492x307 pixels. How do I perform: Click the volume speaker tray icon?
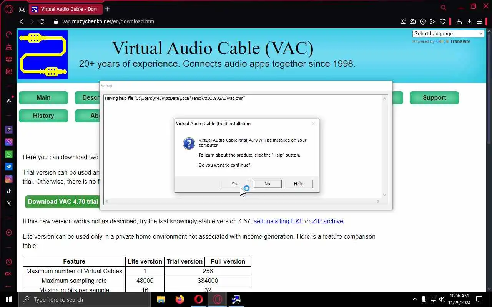coord(442,299)
